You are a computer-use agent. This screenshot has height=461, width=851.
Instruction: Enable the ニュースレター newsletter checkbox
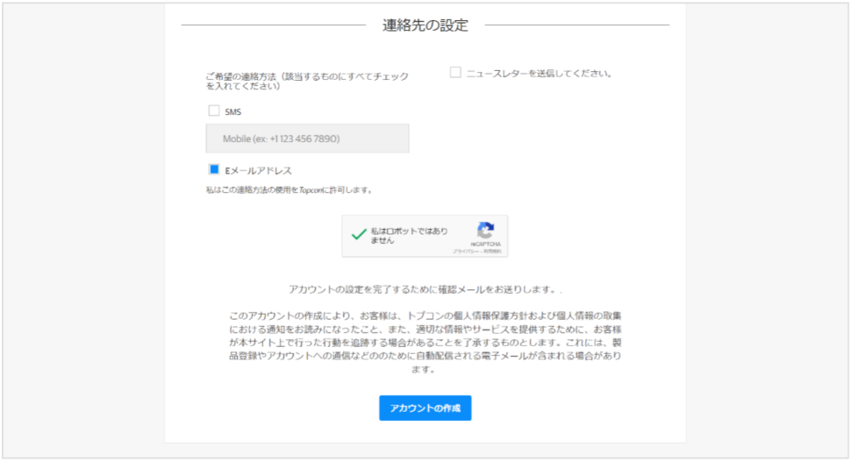[x=455, y=73]
